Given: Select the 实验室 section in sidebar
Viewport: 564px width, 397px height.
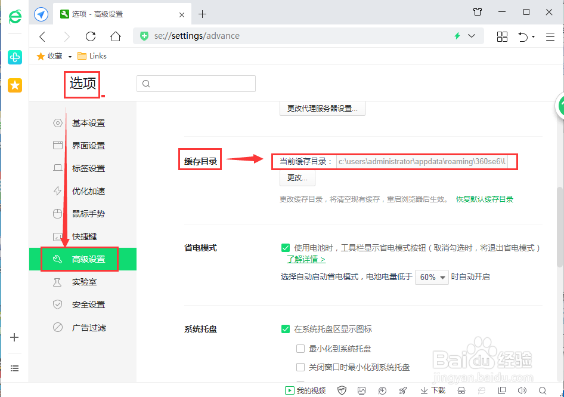Looking at the screenshot, I should tap(85, 282).
